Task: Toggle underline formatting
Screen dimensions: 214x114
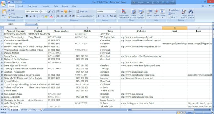Action: point(34,16)
